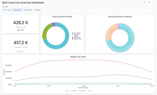The image size is (157, 95).
Task: Click the Jun 28 x-axis label
Action: (83, 86)
